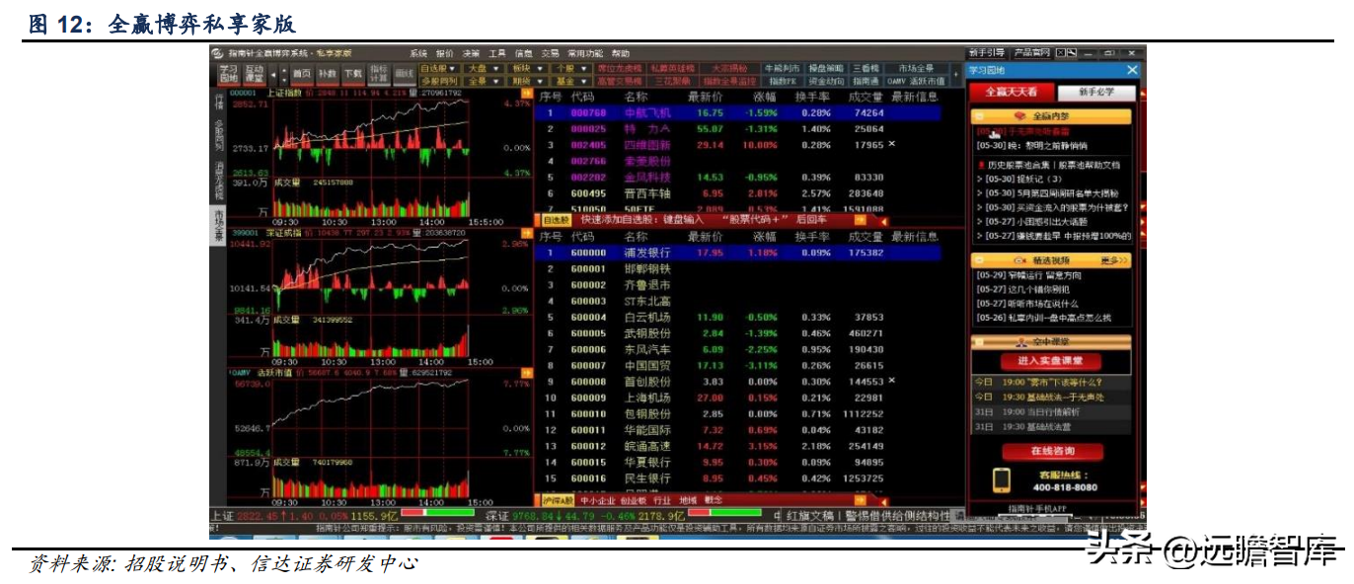
Task: Click the 指标计算 toolbar button
Action: 378,73
